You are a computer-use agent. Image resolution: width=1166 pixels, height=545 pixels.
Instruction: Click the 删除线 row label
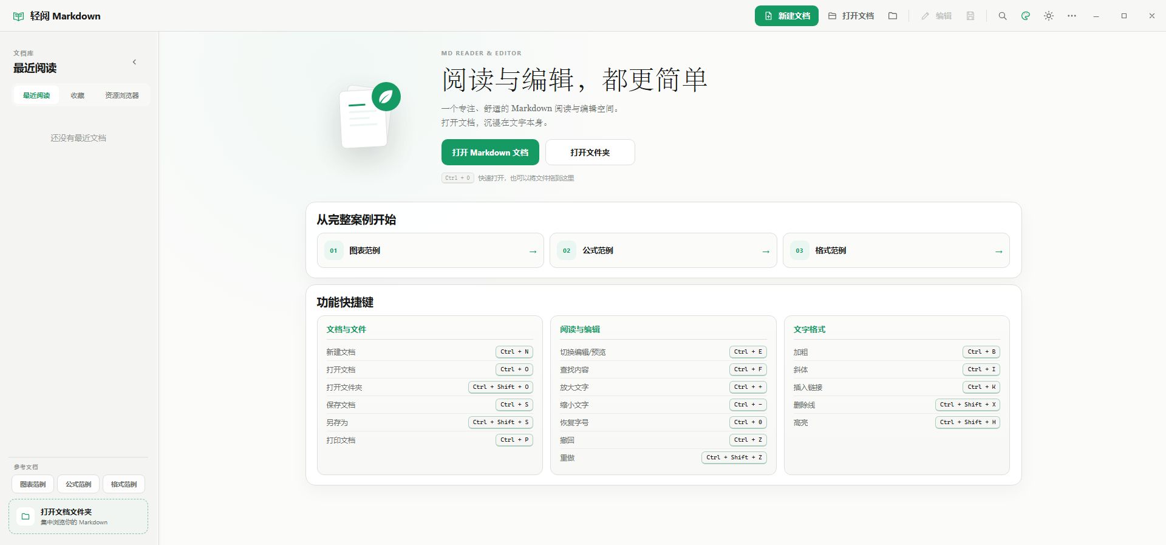tap(804, 405)
